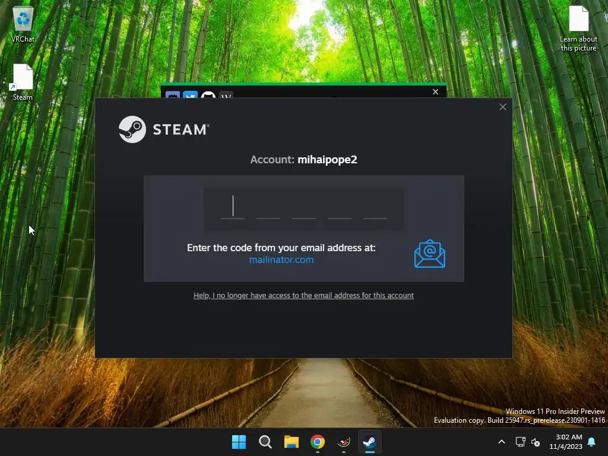Click the second code digit field
Screen dimensions: 608x456
(268, 207)
